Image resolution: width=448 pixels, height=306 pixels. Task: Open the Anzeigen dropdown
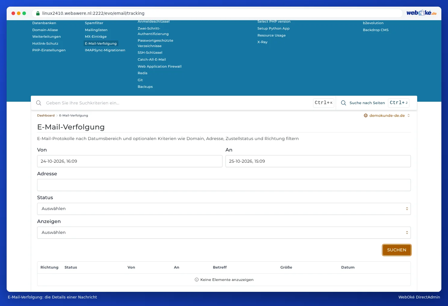[224, 233]
